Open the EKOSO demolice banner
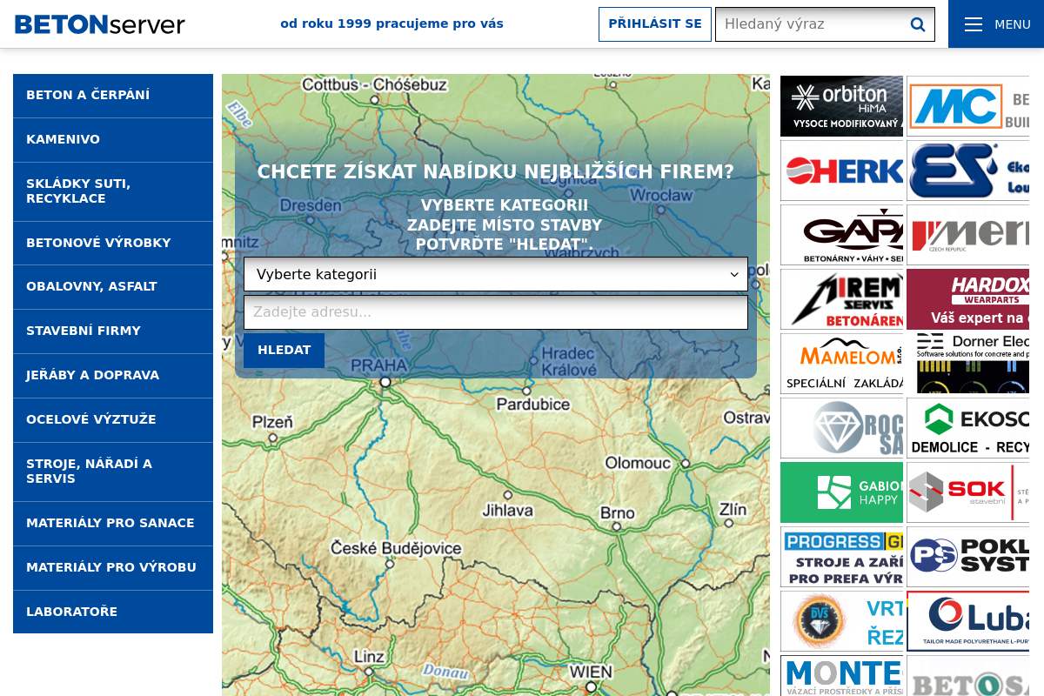Image resolution: width=1044 pixels, height=696 pixels. click(967, 428)
